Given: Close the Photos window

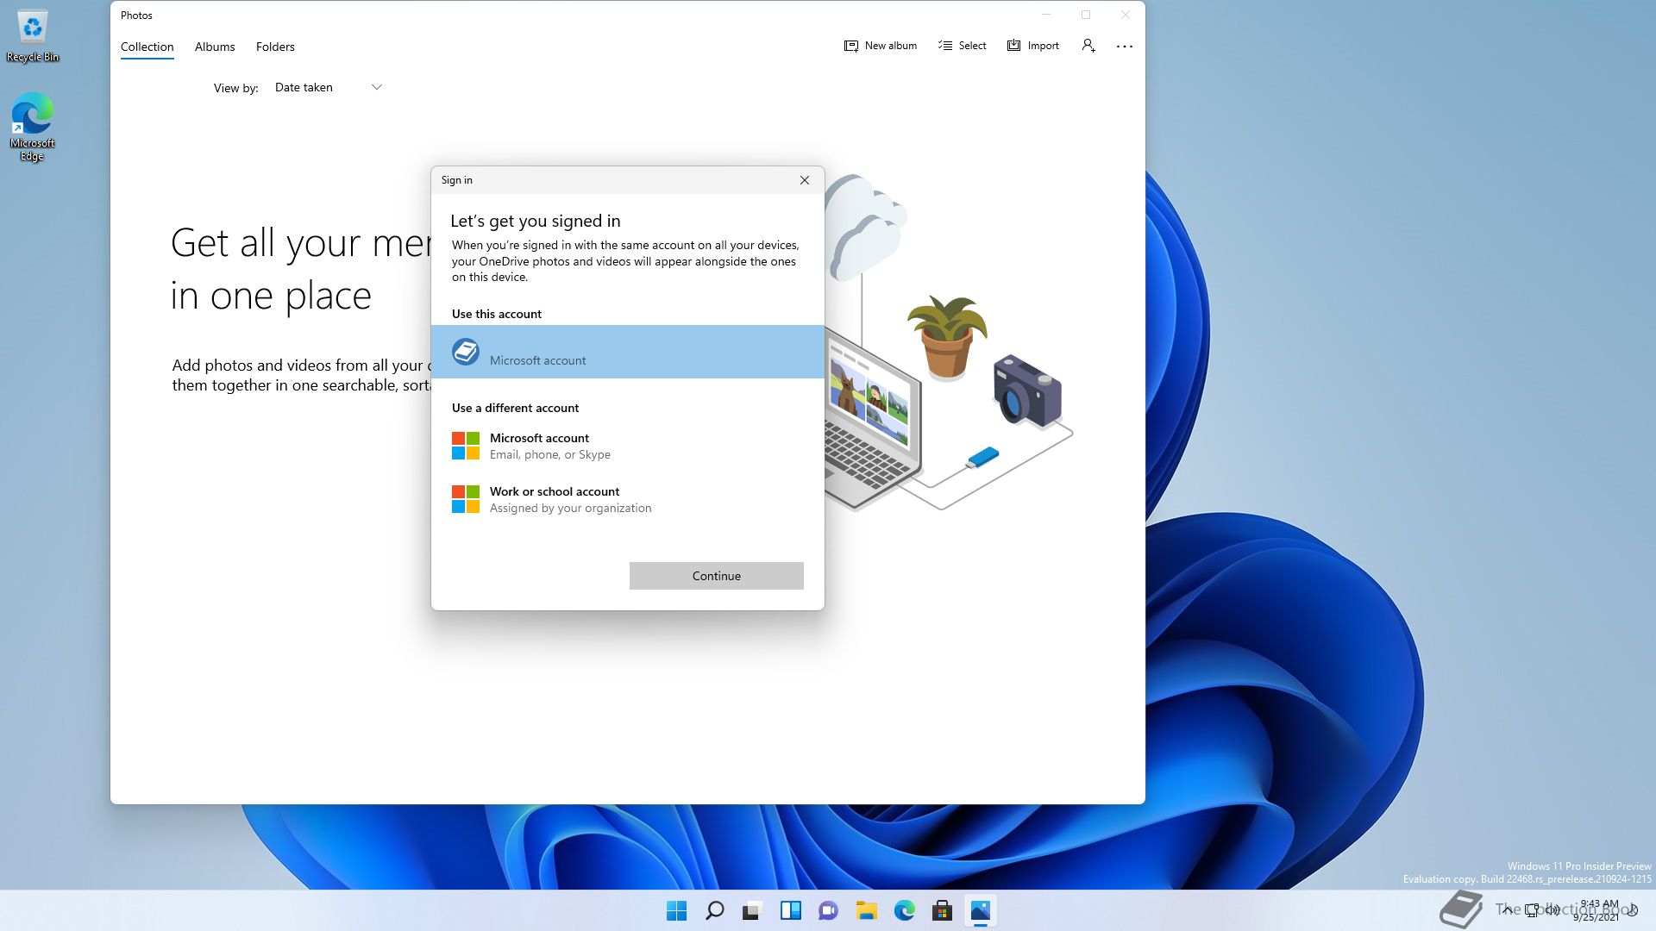Looking at the screenshot, I should (1126, 15).
